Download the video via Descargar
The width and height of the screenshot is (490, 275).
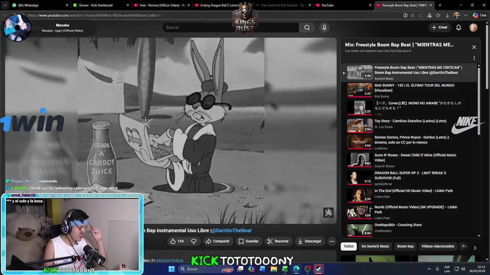click(x=310, y=241)
